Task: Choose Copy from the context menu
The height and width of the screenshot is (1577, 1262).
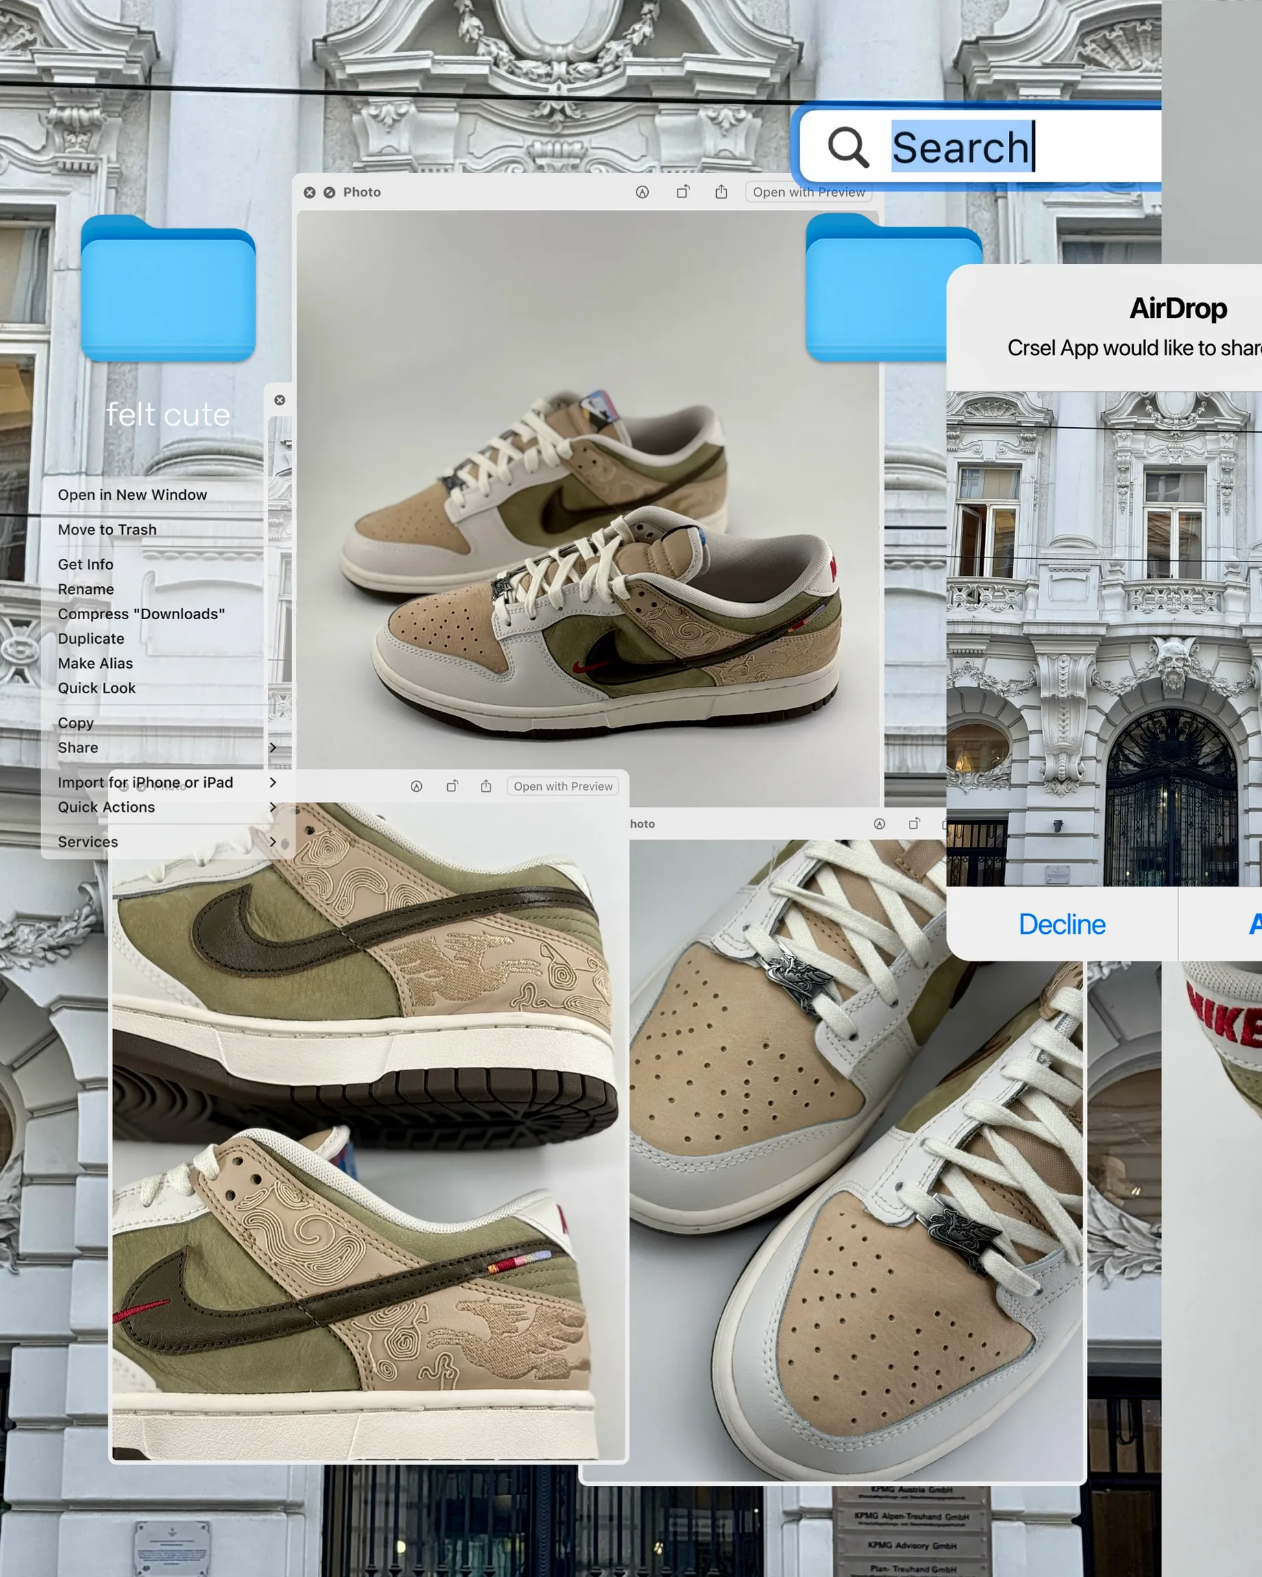Action: [x=76, y=723]
